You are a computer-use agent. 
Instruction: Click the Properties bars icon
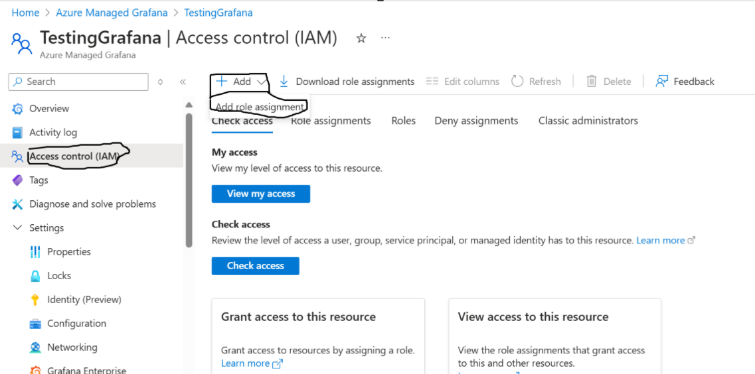tap(35, 252)
